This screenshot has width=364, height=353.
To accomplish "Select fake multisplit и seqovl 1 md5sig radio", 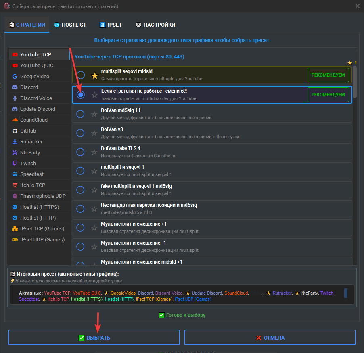I will click(80, 190).
